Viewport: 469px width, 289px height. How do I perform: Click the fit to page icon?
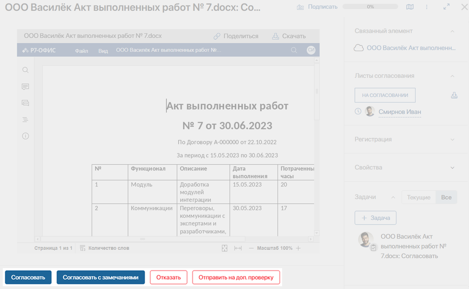click(x=224, y=248)
